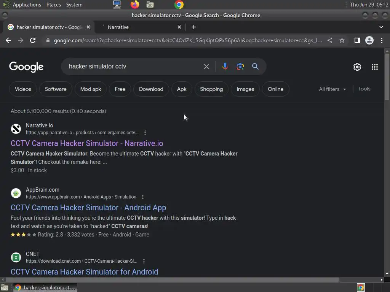The image size is (390, 292).
Task: Click the "$3.00 · In stock" text
Action: click(29, 171)
